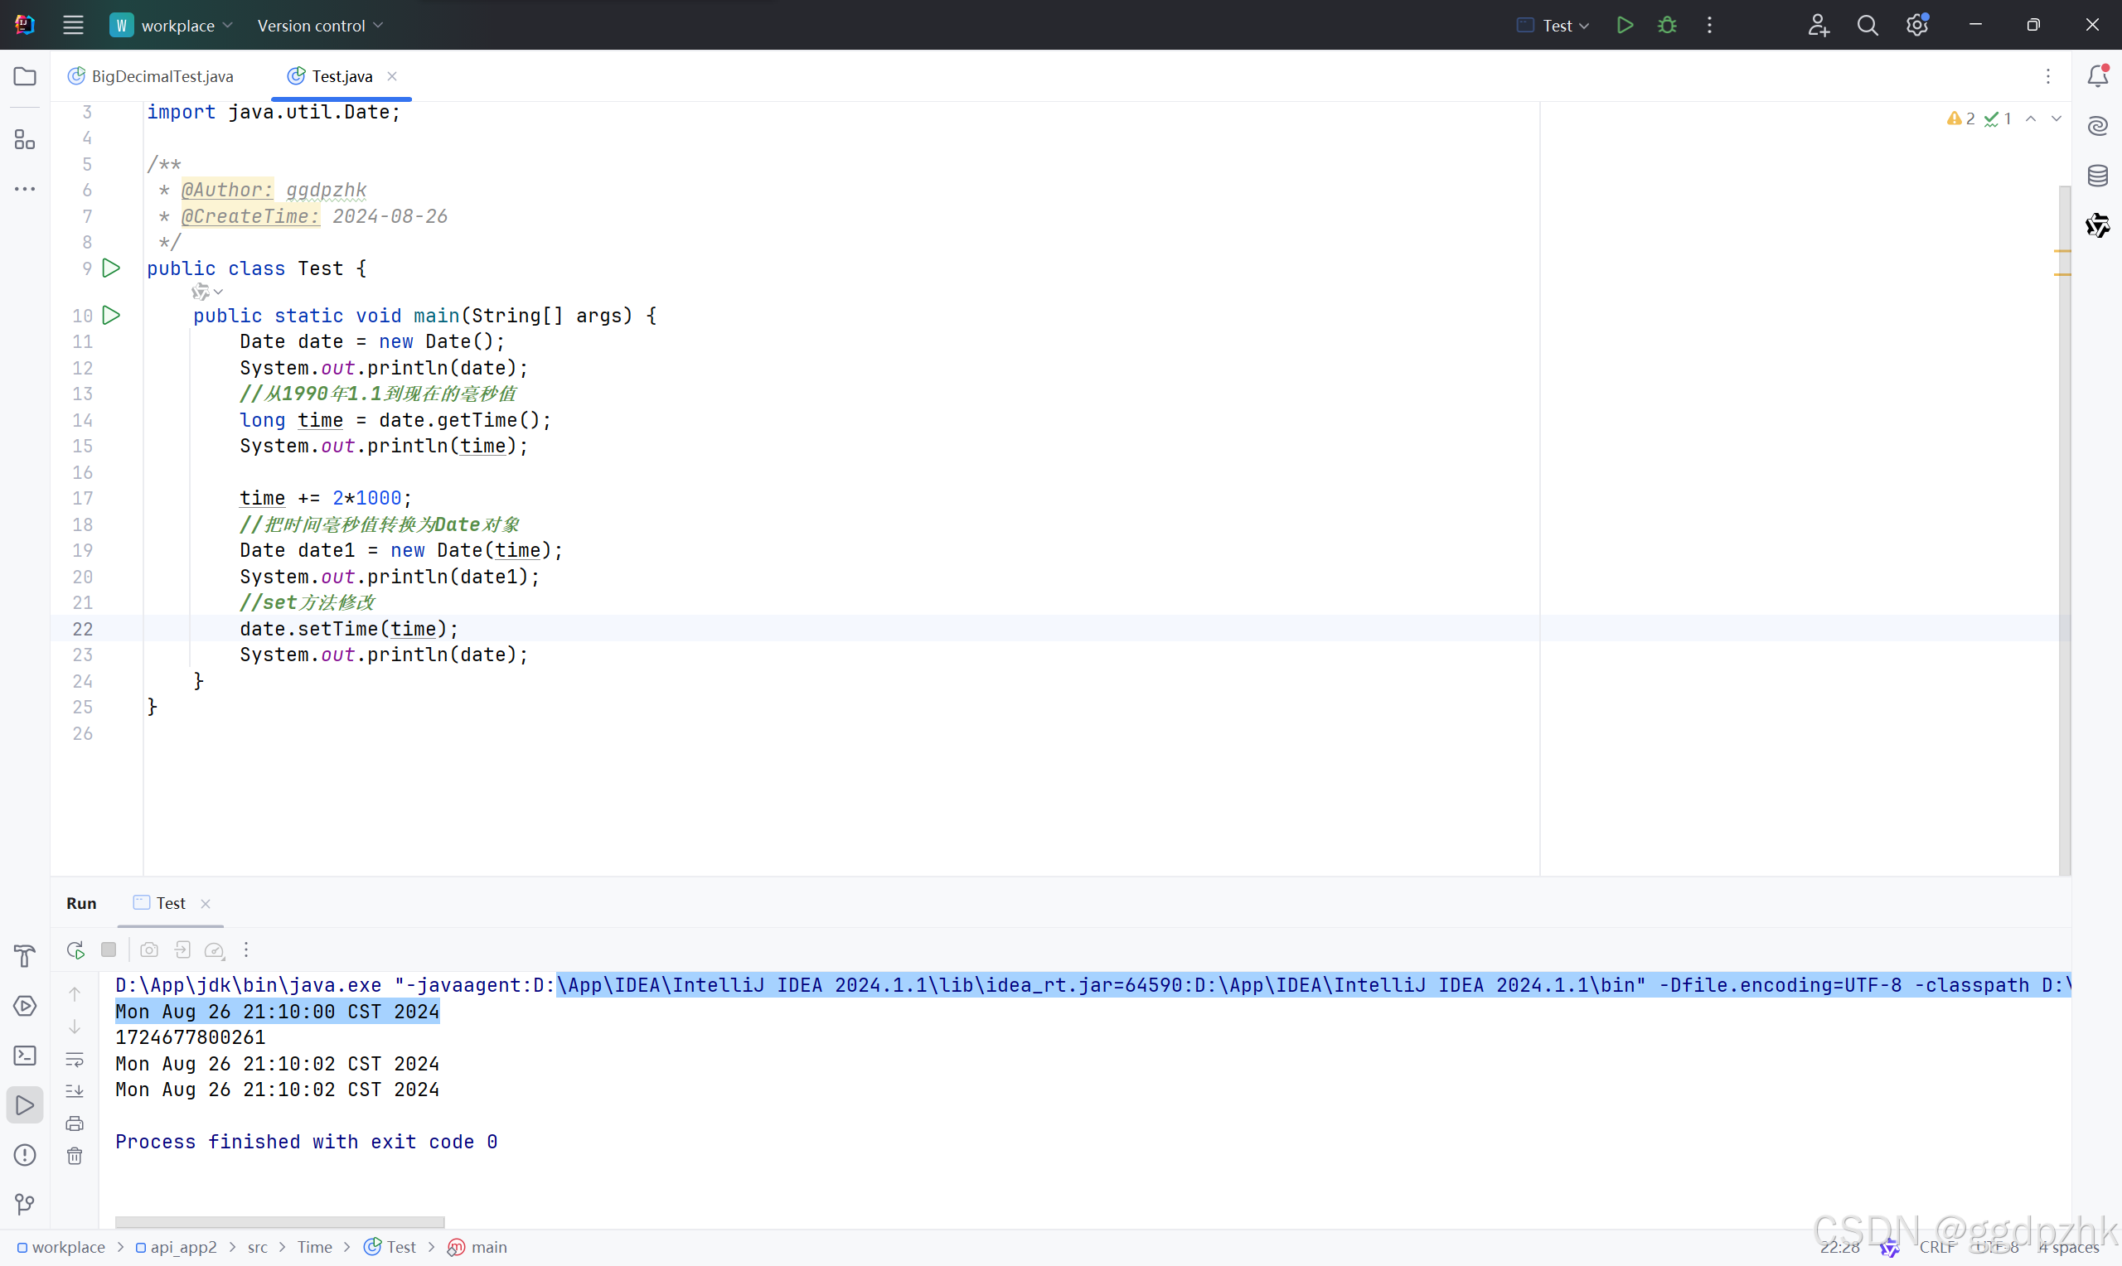
Task: Rerun the Test program
Action: point(75,950)
